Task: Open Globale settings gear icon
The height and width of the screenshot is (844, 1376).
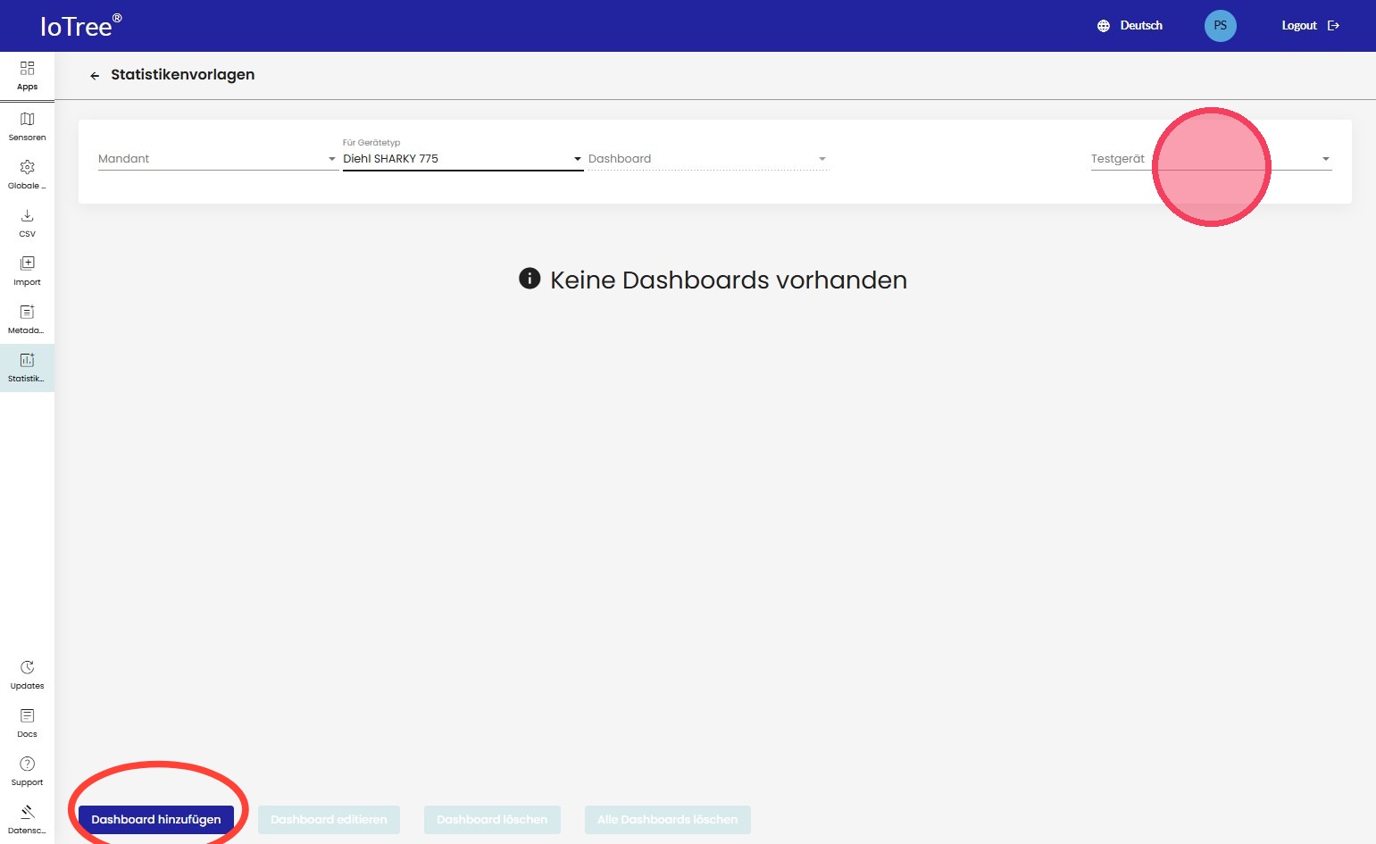Action: 27,168
